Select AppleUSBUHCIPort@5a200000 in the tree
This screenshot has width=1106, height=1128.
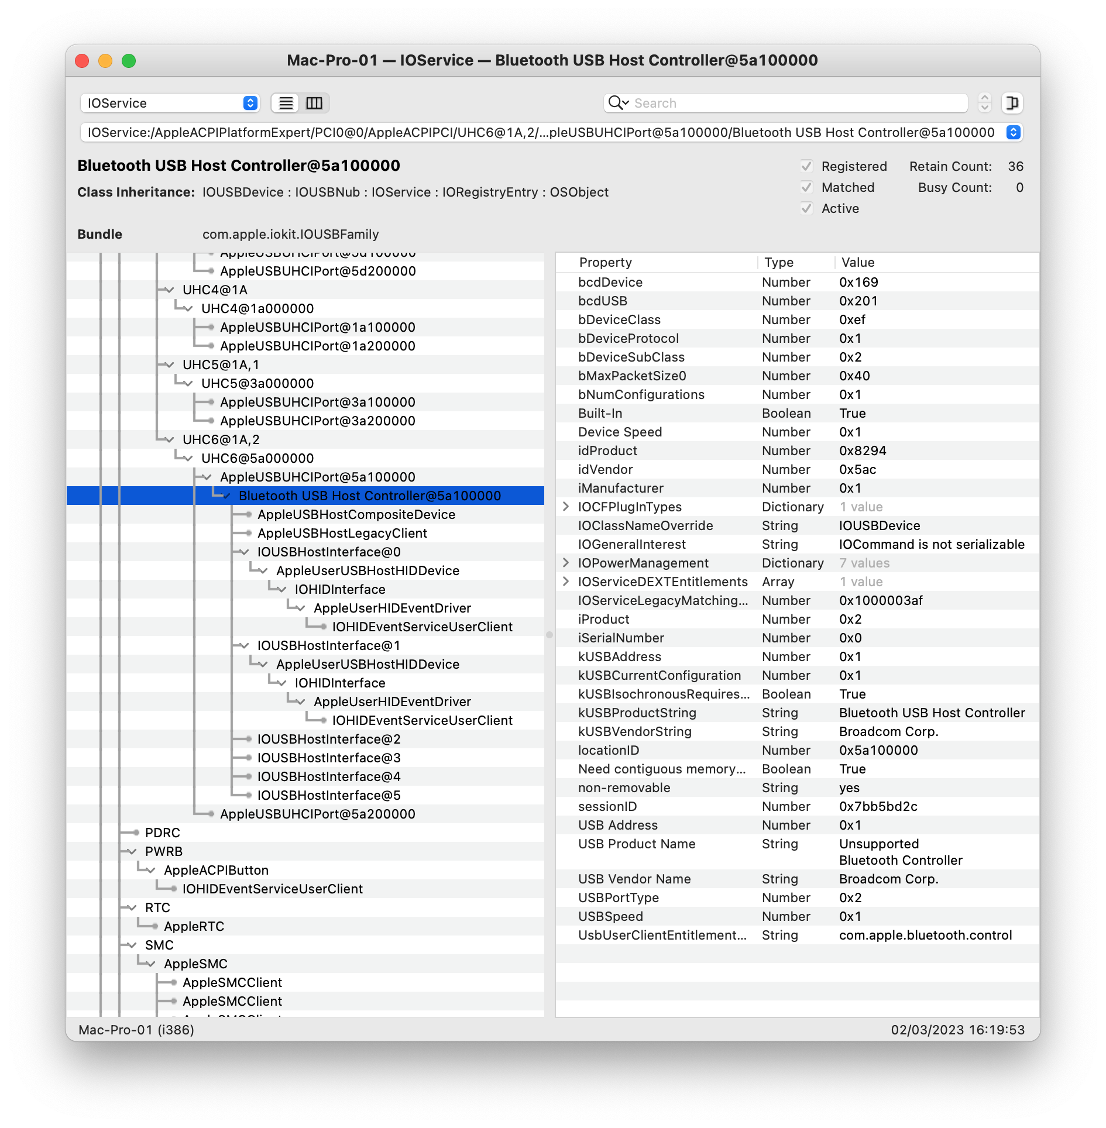[318, 814]
